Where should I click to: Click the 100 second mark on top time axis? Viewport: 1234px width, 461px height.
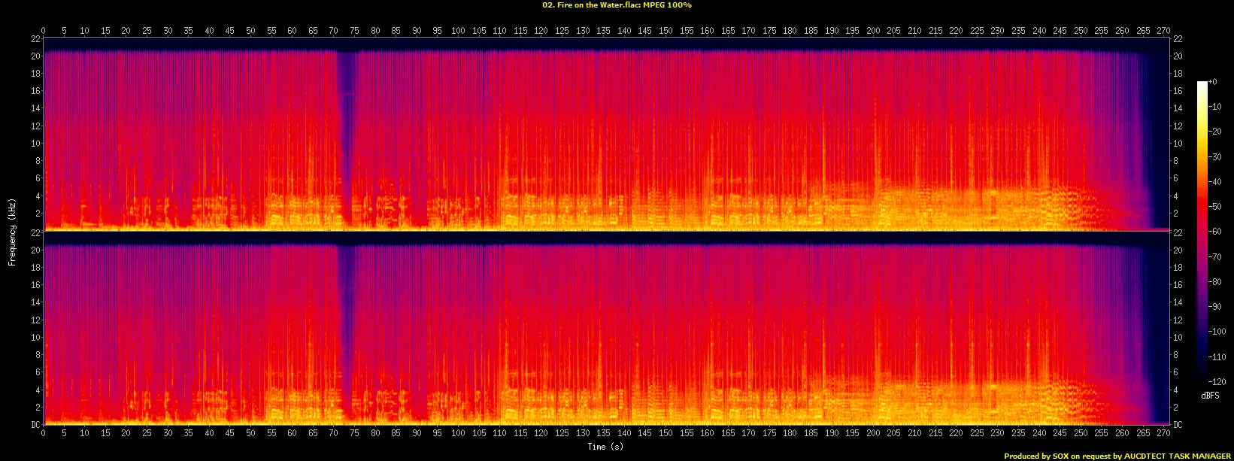click(458, 31)
